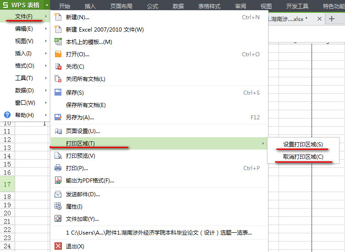Image resolution: width=345 pixels, height=252 pixels.
Task: Choose 设置打印区域(S) in submenu
Action: (x=303, y=144)
